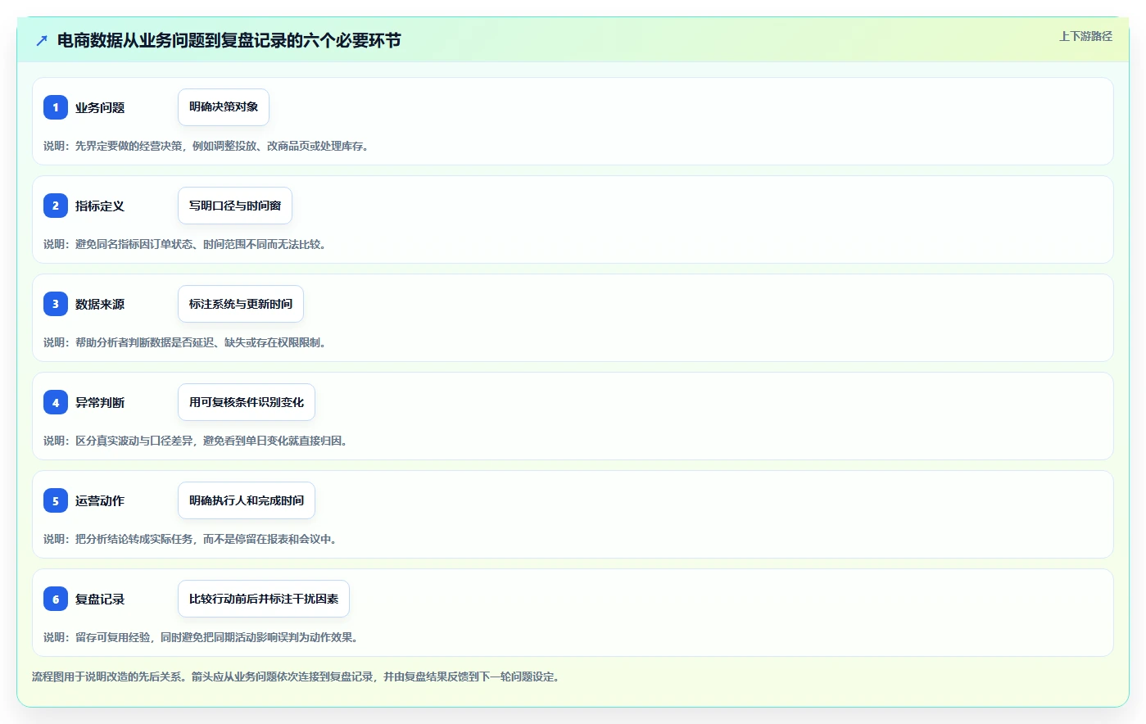
Task: Select the step 2 number badge
Action: 56,206
